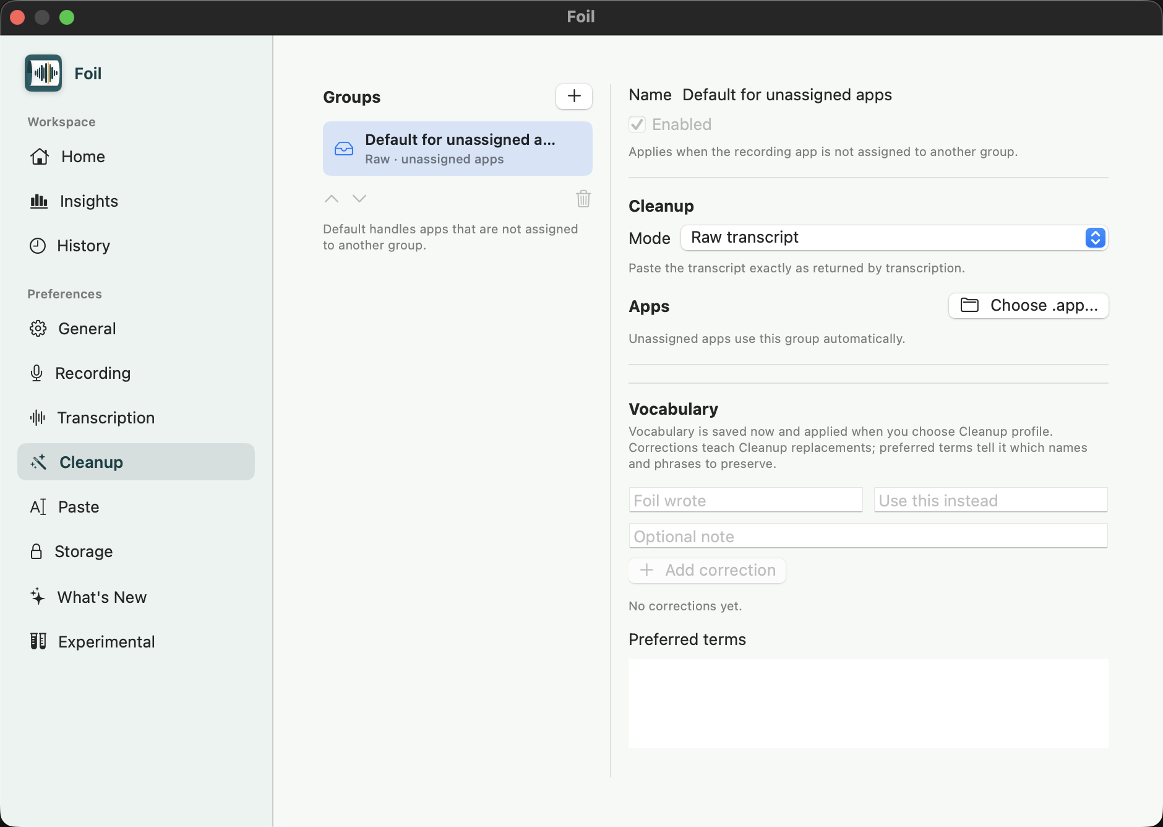
Task: Click the Transcription waveform icon
Action: coord(38,418)
